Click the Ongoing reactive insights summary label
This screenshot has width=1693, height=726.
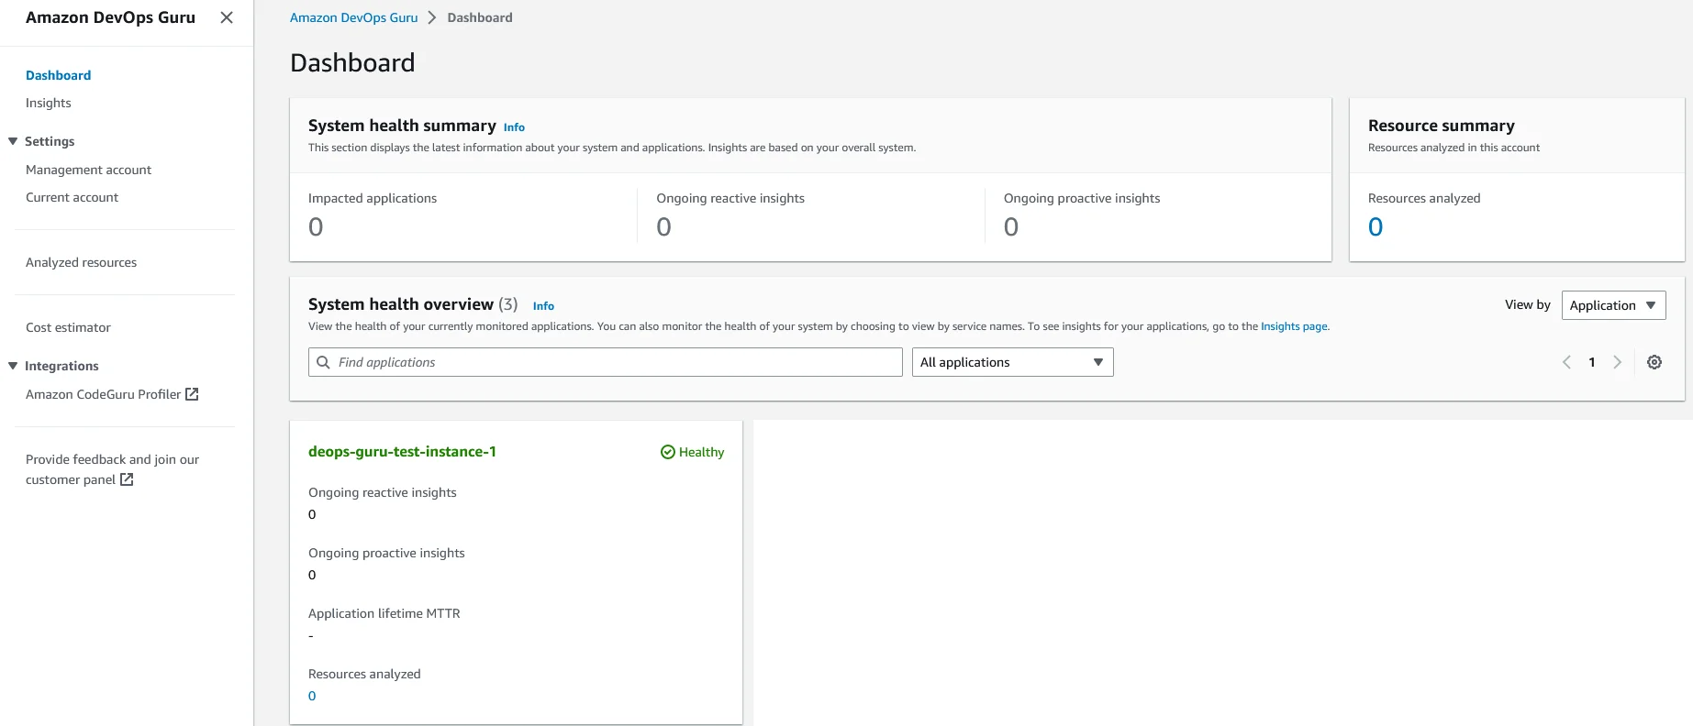coord(730,198)
